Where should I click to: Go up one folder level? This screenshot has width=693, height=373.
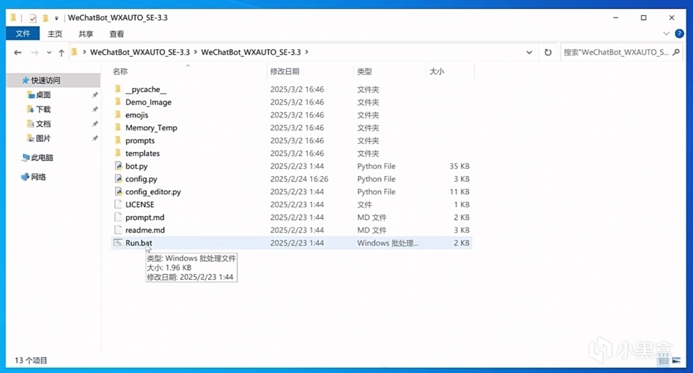coord(61,53)
